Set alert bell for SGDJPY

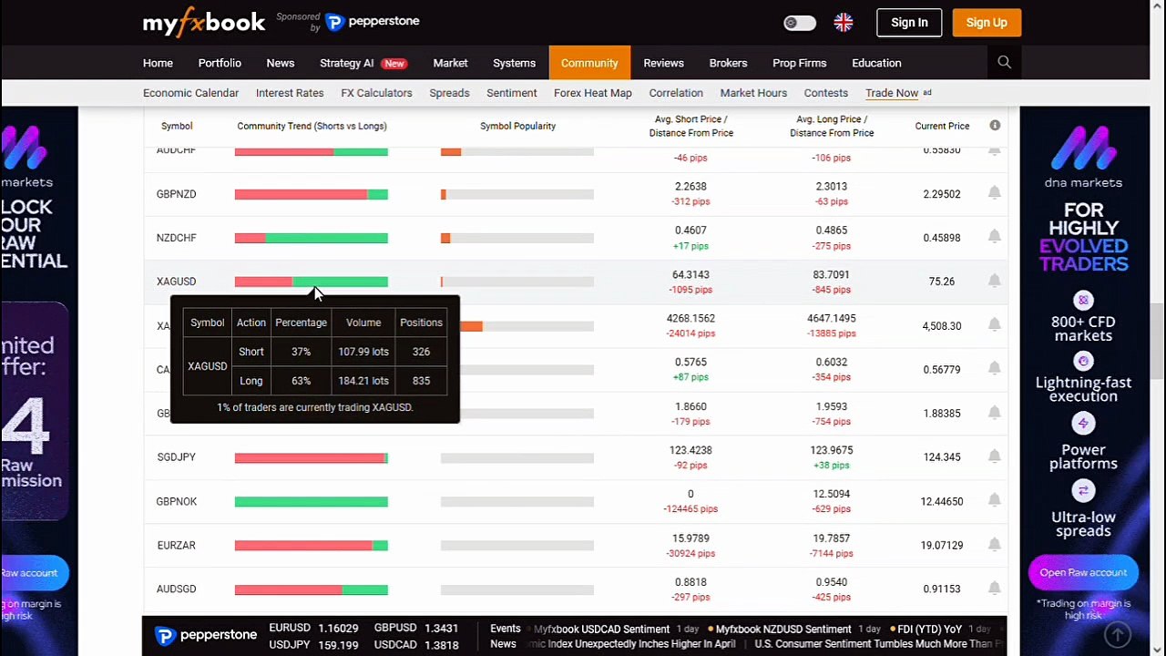pyautogui.click(x=995, y=456)
